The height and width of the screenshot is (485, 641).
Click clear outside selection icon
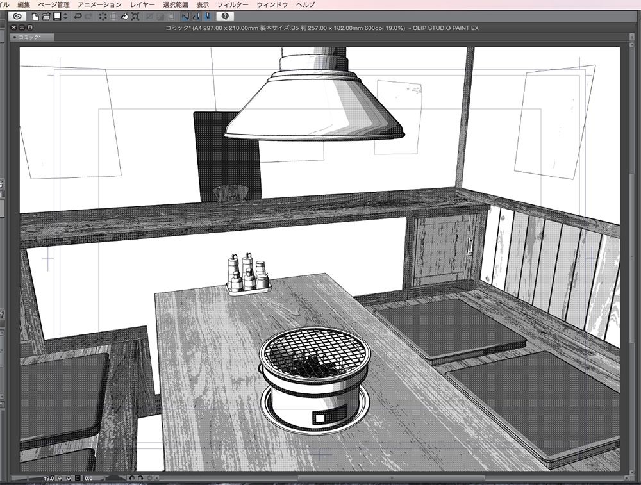[113, 17]
